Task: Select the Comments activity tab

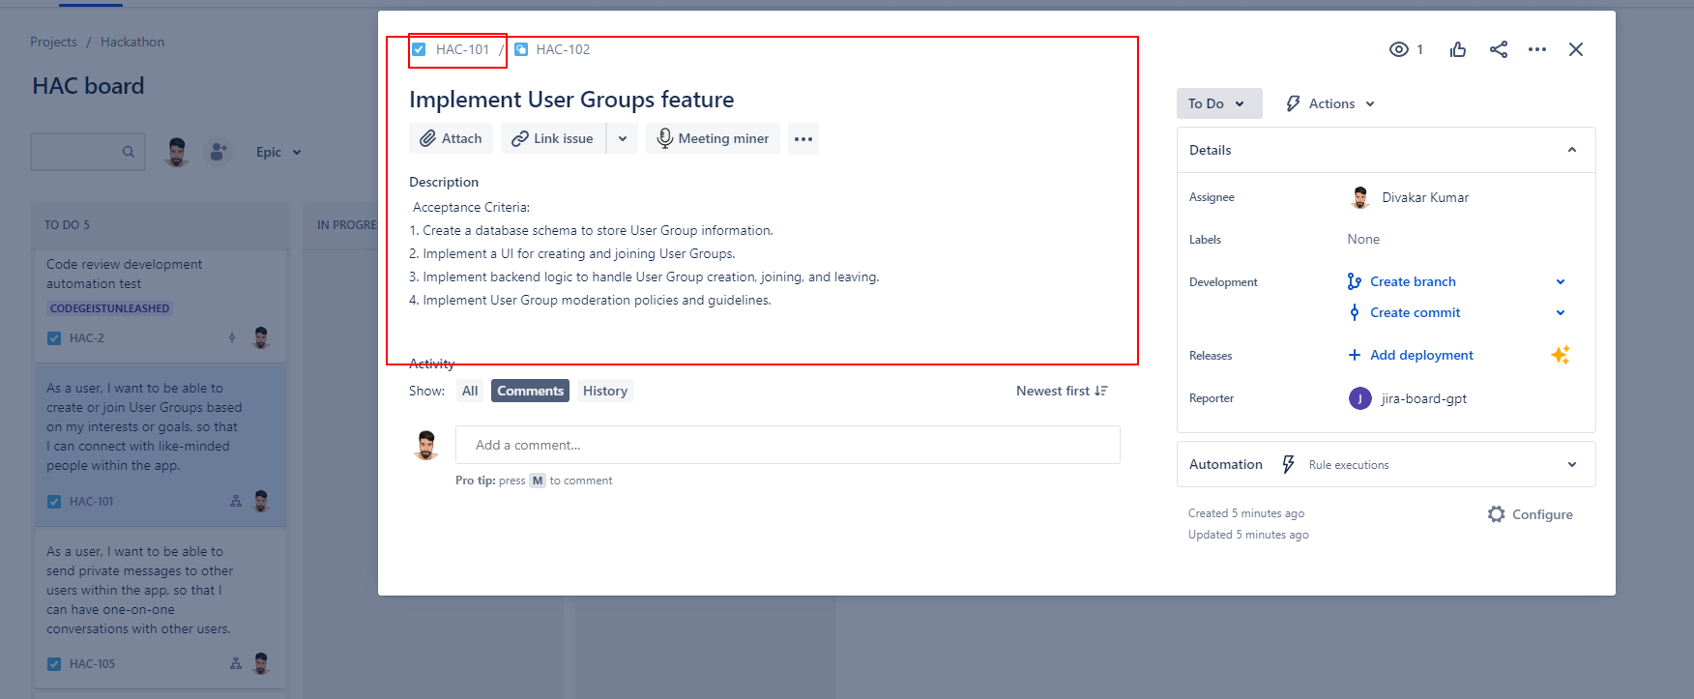Action: coord(530,391)
